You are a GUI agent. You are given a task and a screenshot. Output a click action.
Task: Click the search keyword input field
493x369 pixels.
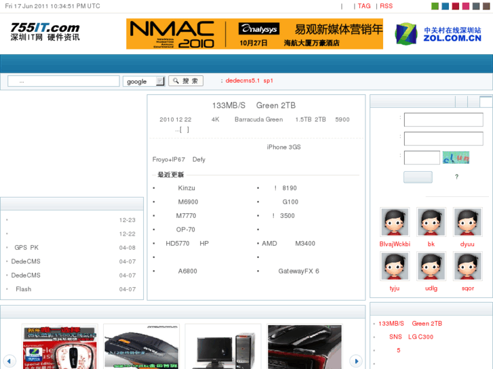(64, 81)
